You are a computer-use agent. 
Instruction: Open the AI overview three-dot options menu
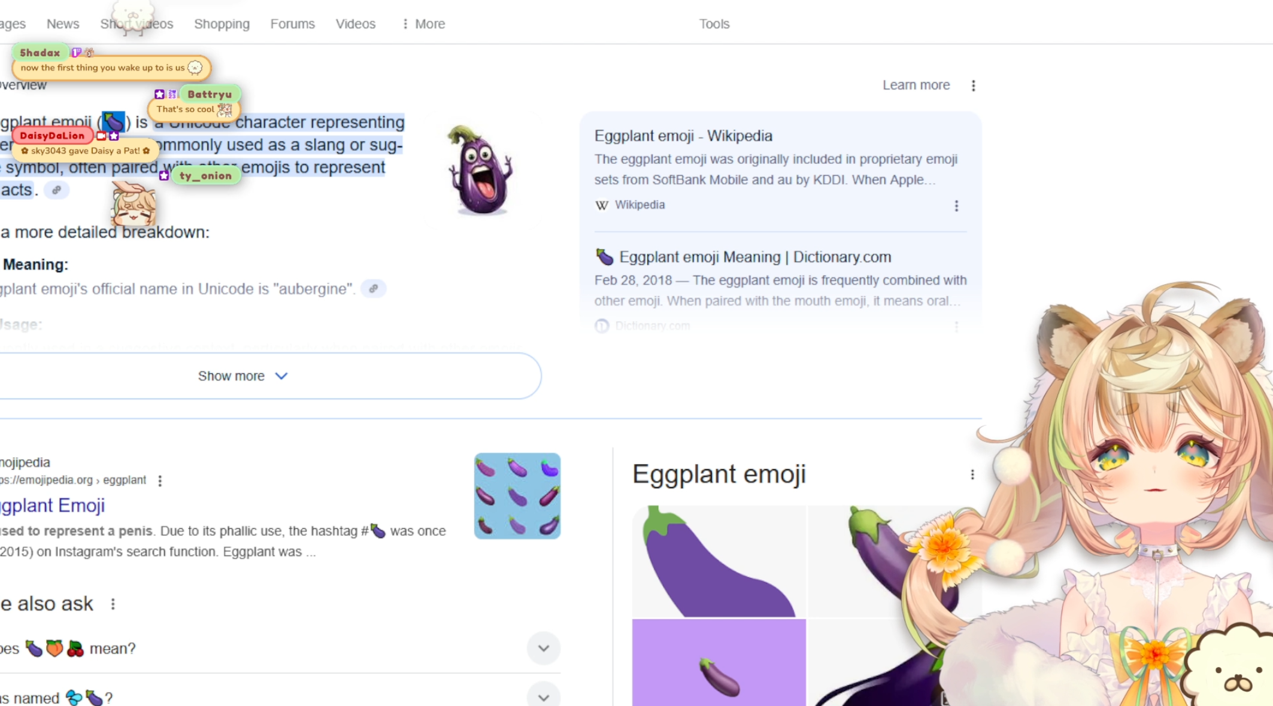pos(973,86)
